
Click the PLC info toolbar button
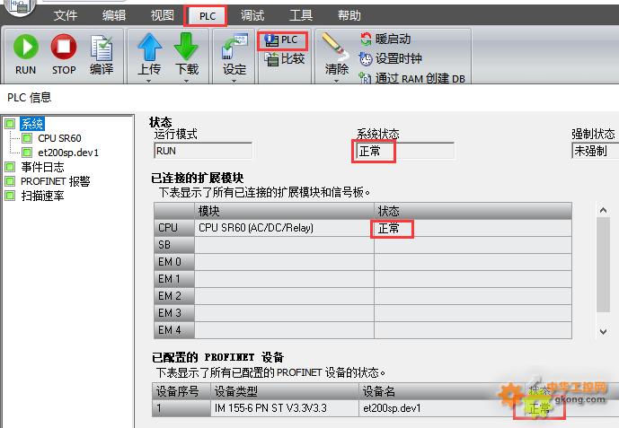[x=283, y=40]
